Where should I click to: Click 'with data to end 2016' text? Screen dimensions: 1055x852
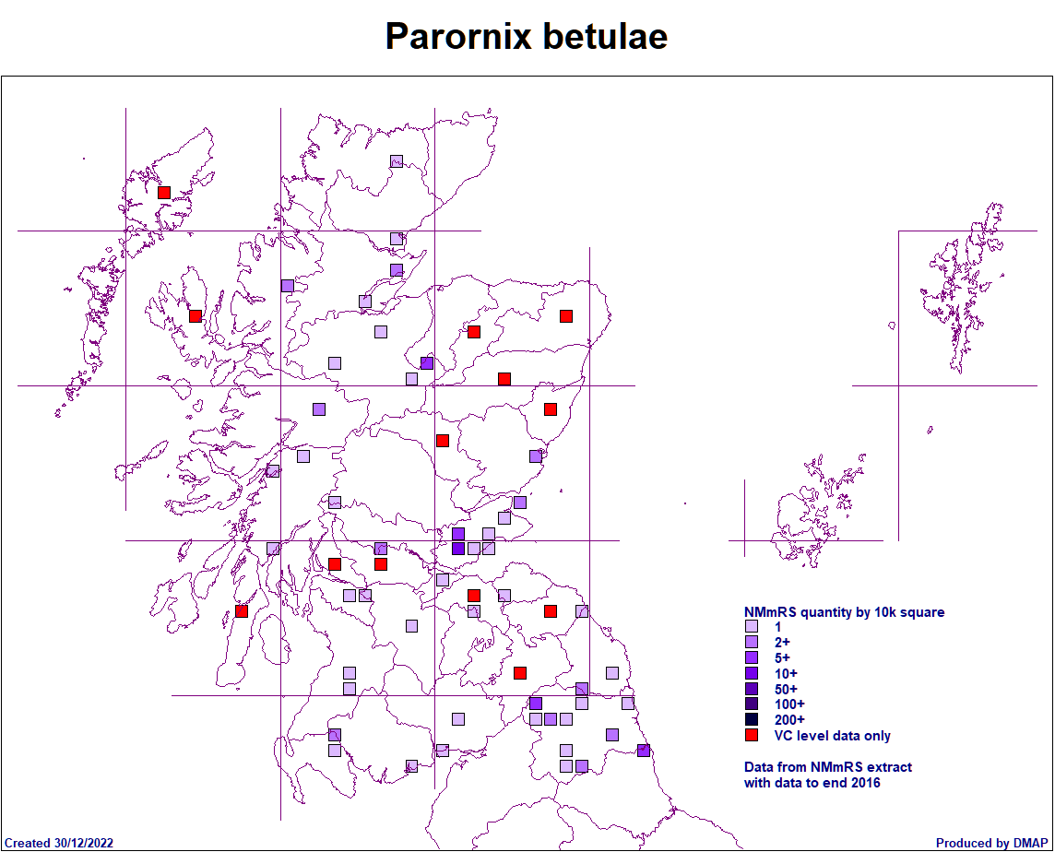point(812,783)
